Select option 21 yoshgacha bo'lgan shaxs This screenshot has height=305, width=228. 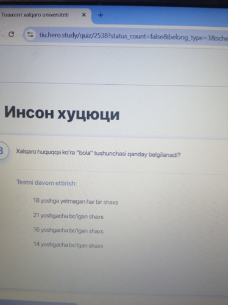21,214
